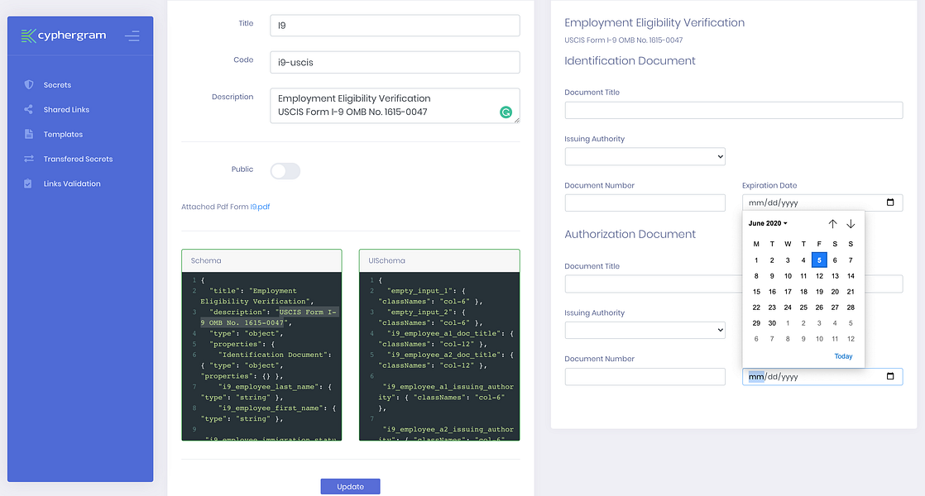Screen dimensions: 925x496
Task: Click Document Number field under Identification Document
Action: [x=645, y=203]
